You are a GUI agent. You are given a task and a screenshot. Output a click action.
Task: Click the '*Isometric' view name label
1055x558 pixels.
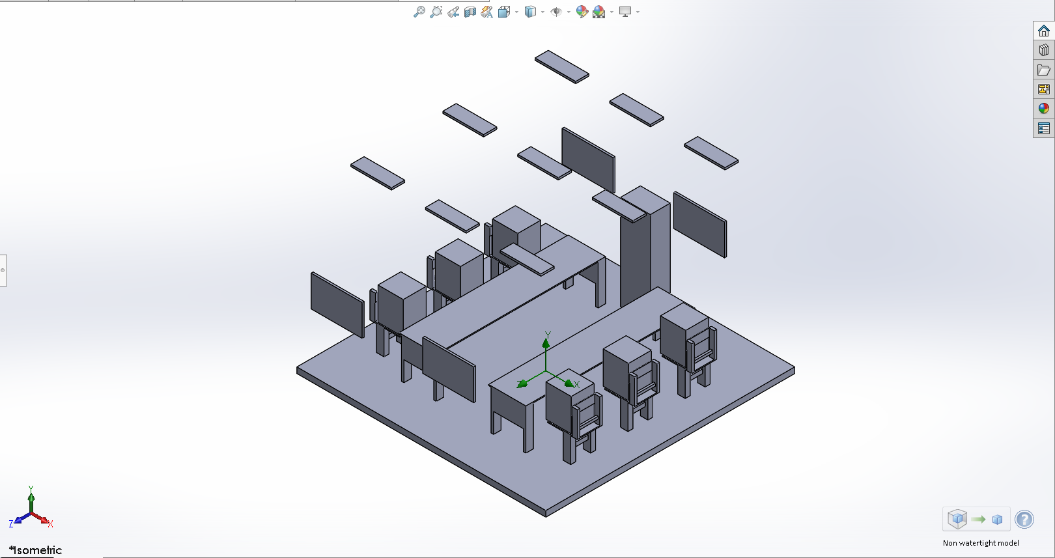click(x=36, y=550)
